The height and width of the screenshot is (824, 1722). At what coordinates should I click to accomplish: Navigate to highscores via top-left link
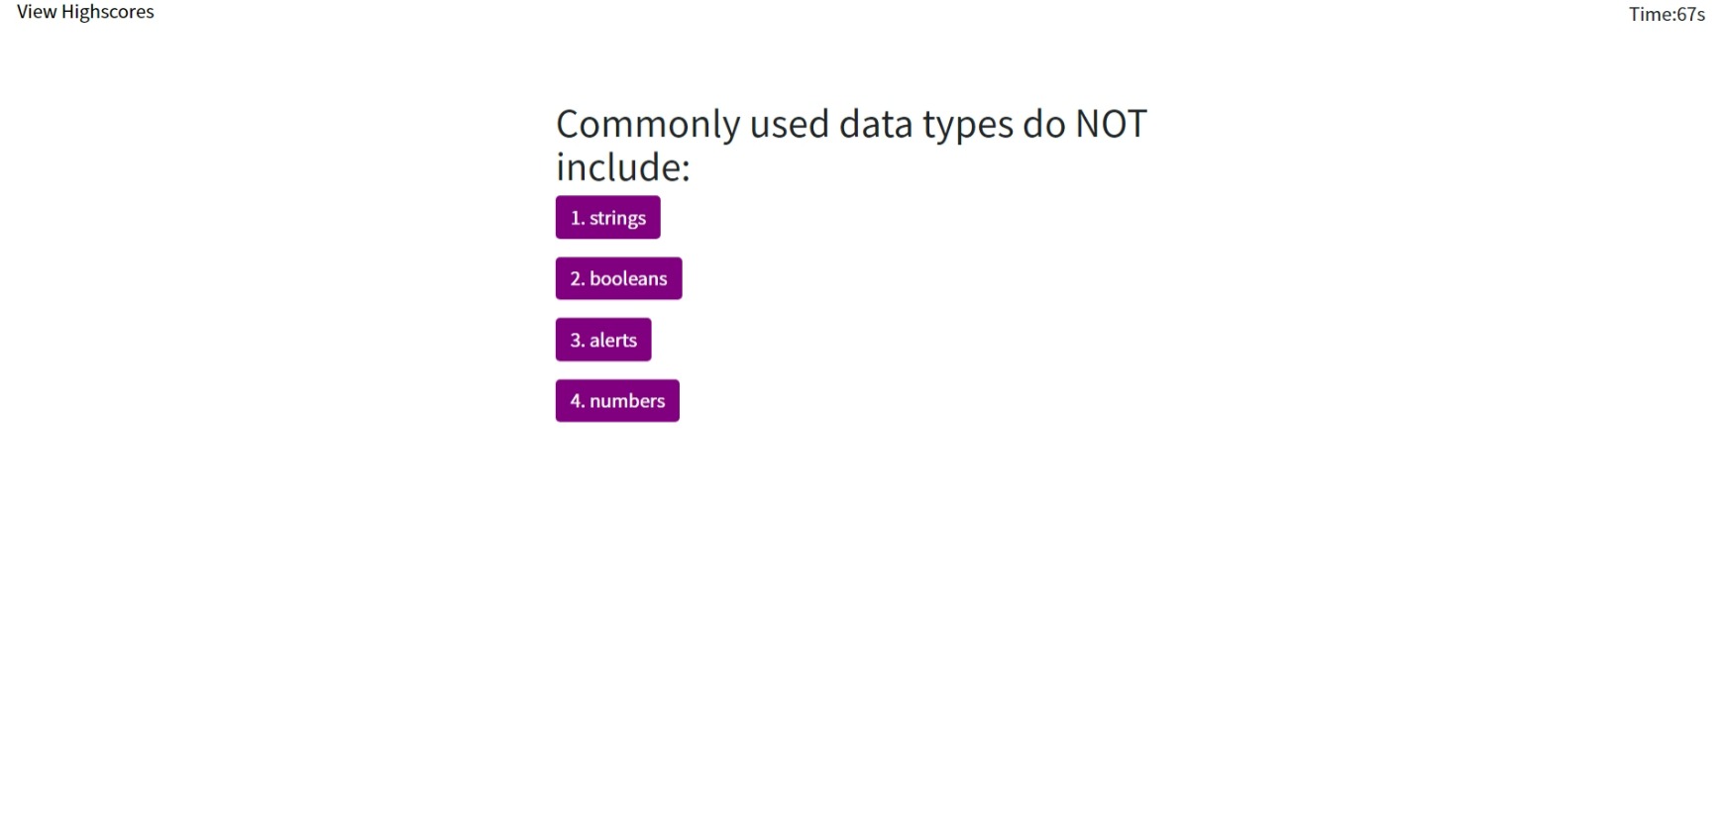[85, 12]
